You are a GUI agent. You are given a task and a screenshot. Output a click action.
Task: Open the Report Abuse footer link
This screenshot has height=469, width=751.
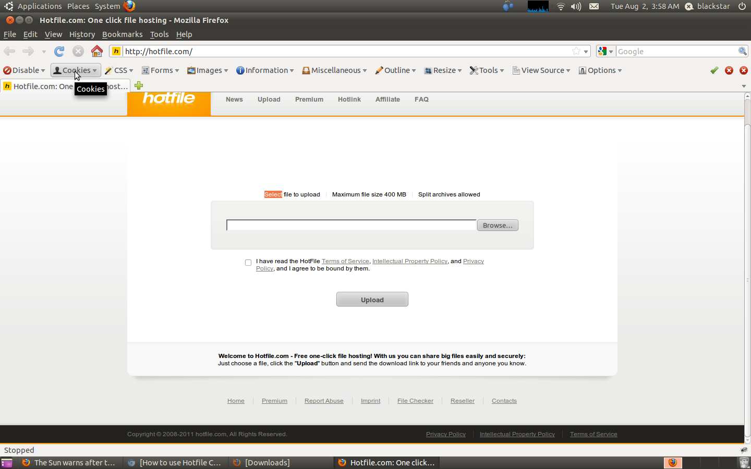point(324,401)
